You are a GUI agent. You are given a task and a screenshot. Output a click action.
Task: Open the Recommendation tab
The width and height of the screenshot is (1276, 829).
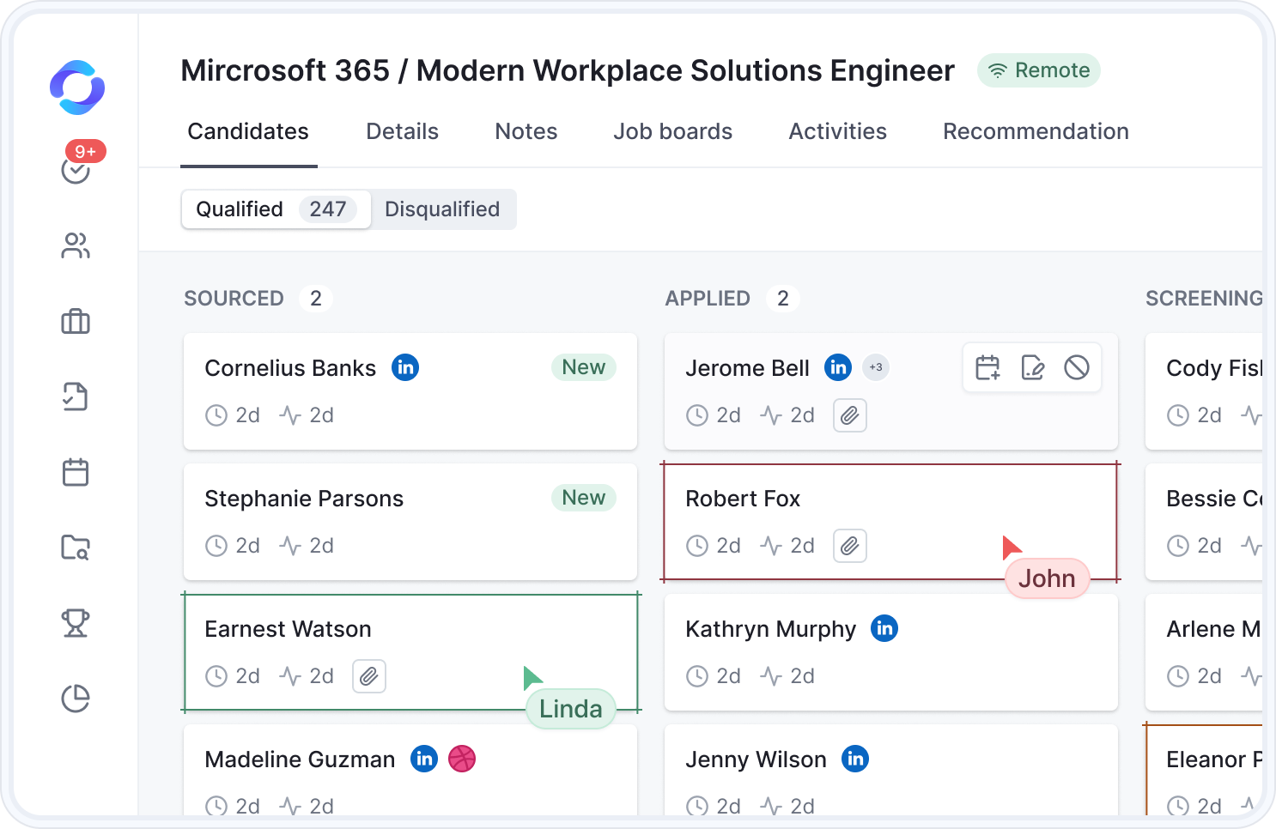1036,131
